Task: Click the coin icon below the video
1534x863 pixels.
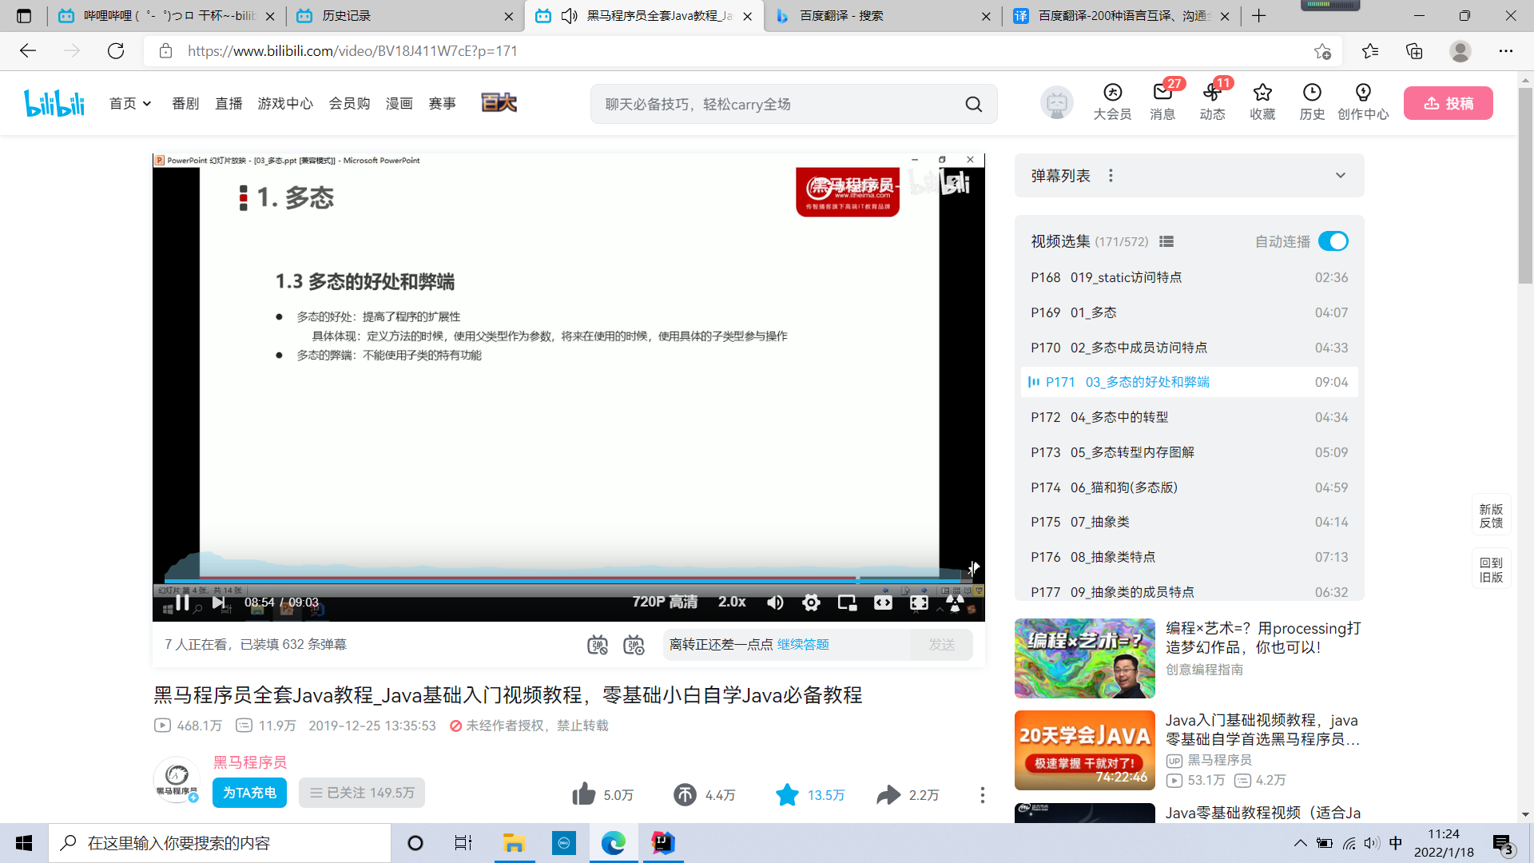Action: [684, 795]
